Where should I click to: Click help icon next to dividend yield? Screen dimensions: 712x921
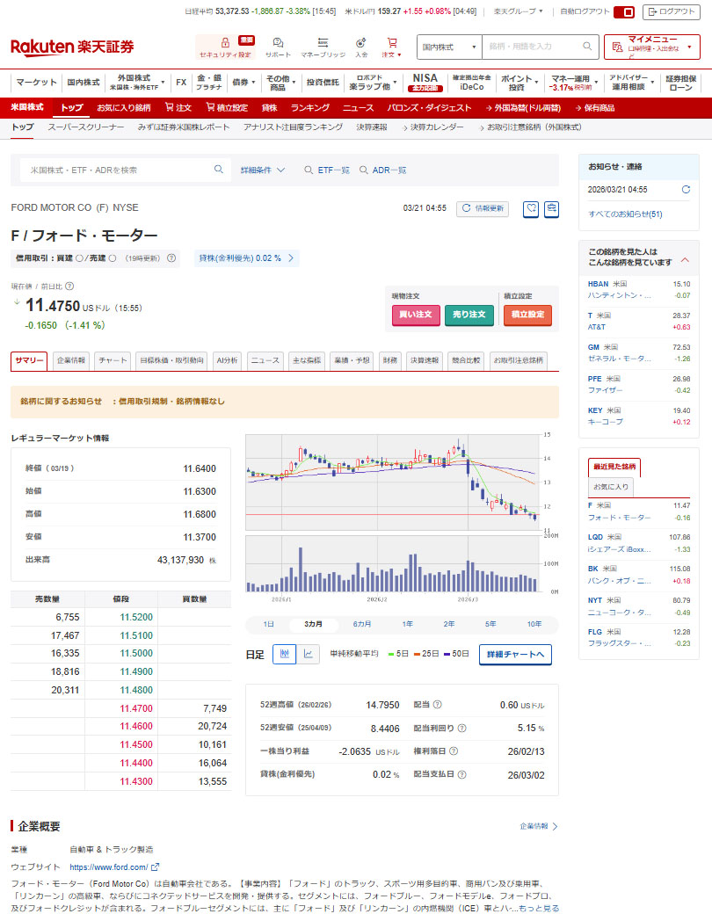(x=461, y=728)
